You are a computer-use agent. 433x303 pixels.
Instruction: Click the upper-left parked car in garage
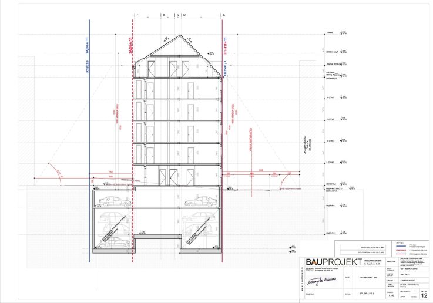click(x=115, y=201)
